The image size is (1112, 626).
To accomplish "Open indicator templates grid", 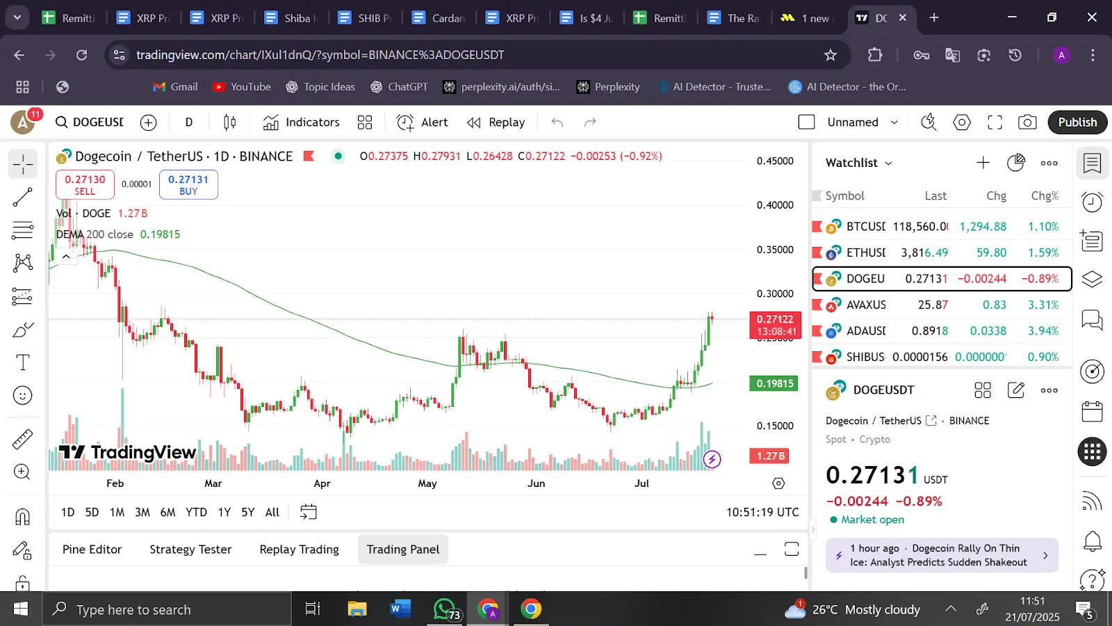I will click(365, 122).
